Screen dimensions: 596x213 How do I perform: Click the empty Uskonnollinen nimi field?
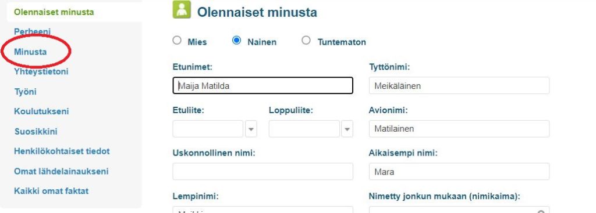[x=262, y=172]
